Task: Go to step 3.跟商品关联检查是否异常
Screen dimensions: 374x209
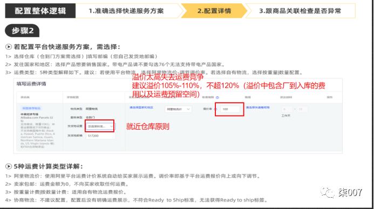Action: (300, 11)
